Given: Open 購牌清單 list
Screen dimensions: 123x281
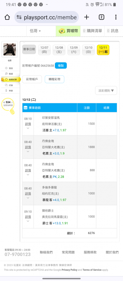Looking at the screenshot, I should [x=92, y=31].
